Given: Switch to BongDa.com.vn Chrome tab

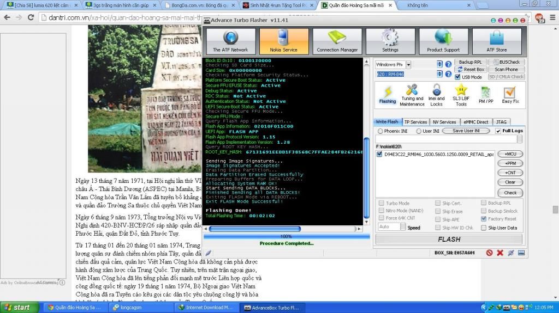Looking at the screenshot, I should tap(199, 5).
